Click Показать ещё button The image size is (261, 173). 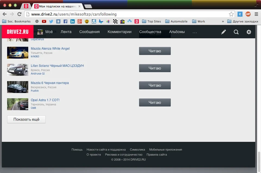coord(26,119)
